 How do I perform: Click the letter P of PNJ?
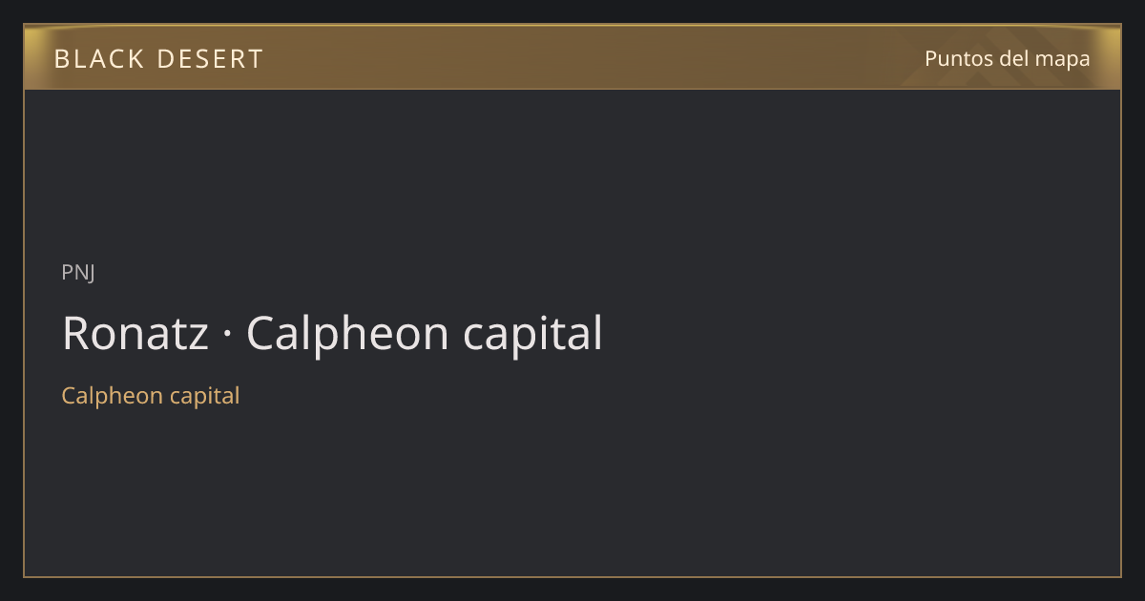click(x=68, y=273)
